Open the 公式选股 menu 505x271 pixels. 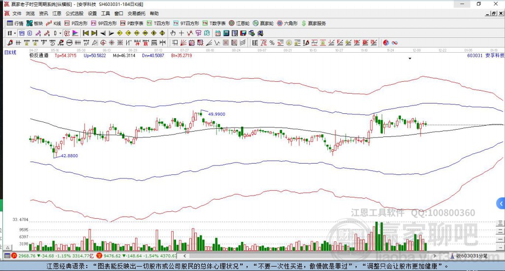tap(74, 13)
